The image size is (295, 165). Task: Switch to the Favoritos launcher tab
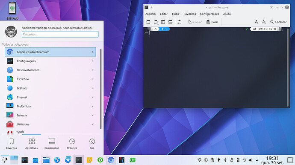pos(12,144)
